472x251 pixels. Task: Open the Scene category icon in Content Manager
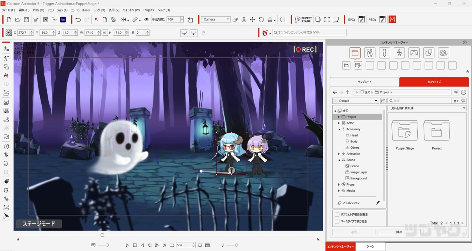tap(414, 53)
